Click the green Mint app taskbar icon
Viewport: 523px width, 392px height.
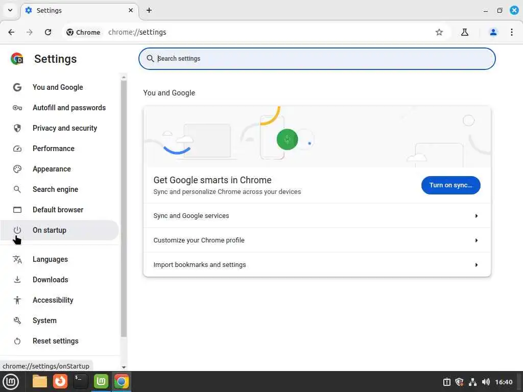pyautogui.click(x=101, y=381)
